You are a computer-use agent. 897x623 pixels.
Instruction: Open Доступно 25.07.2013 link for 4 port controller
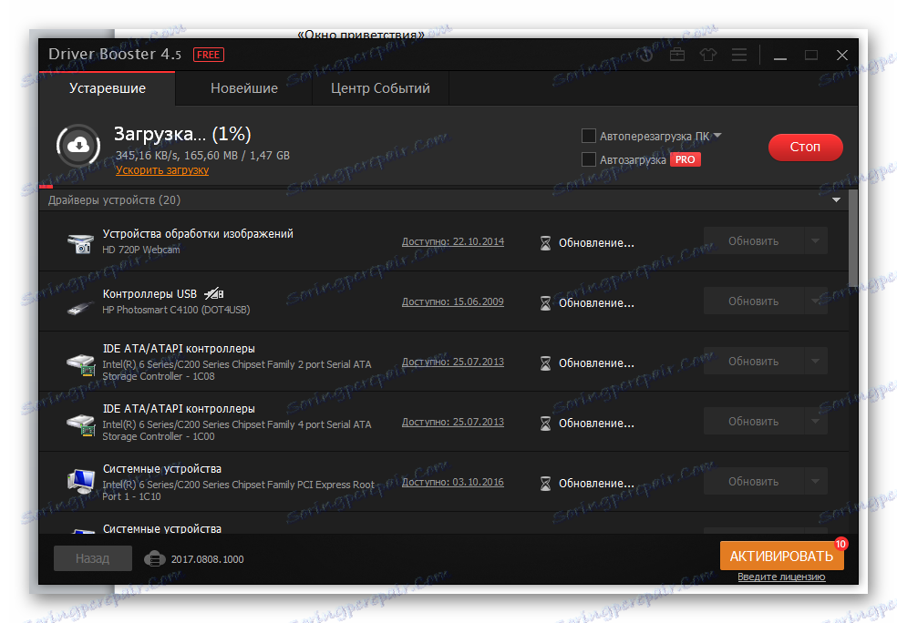(452, 422)
